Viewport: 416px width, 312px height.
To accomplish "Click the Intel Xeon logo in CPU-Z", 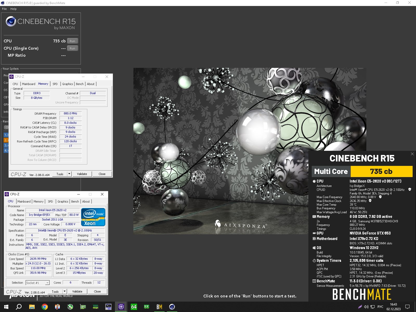I will [93, 217].
